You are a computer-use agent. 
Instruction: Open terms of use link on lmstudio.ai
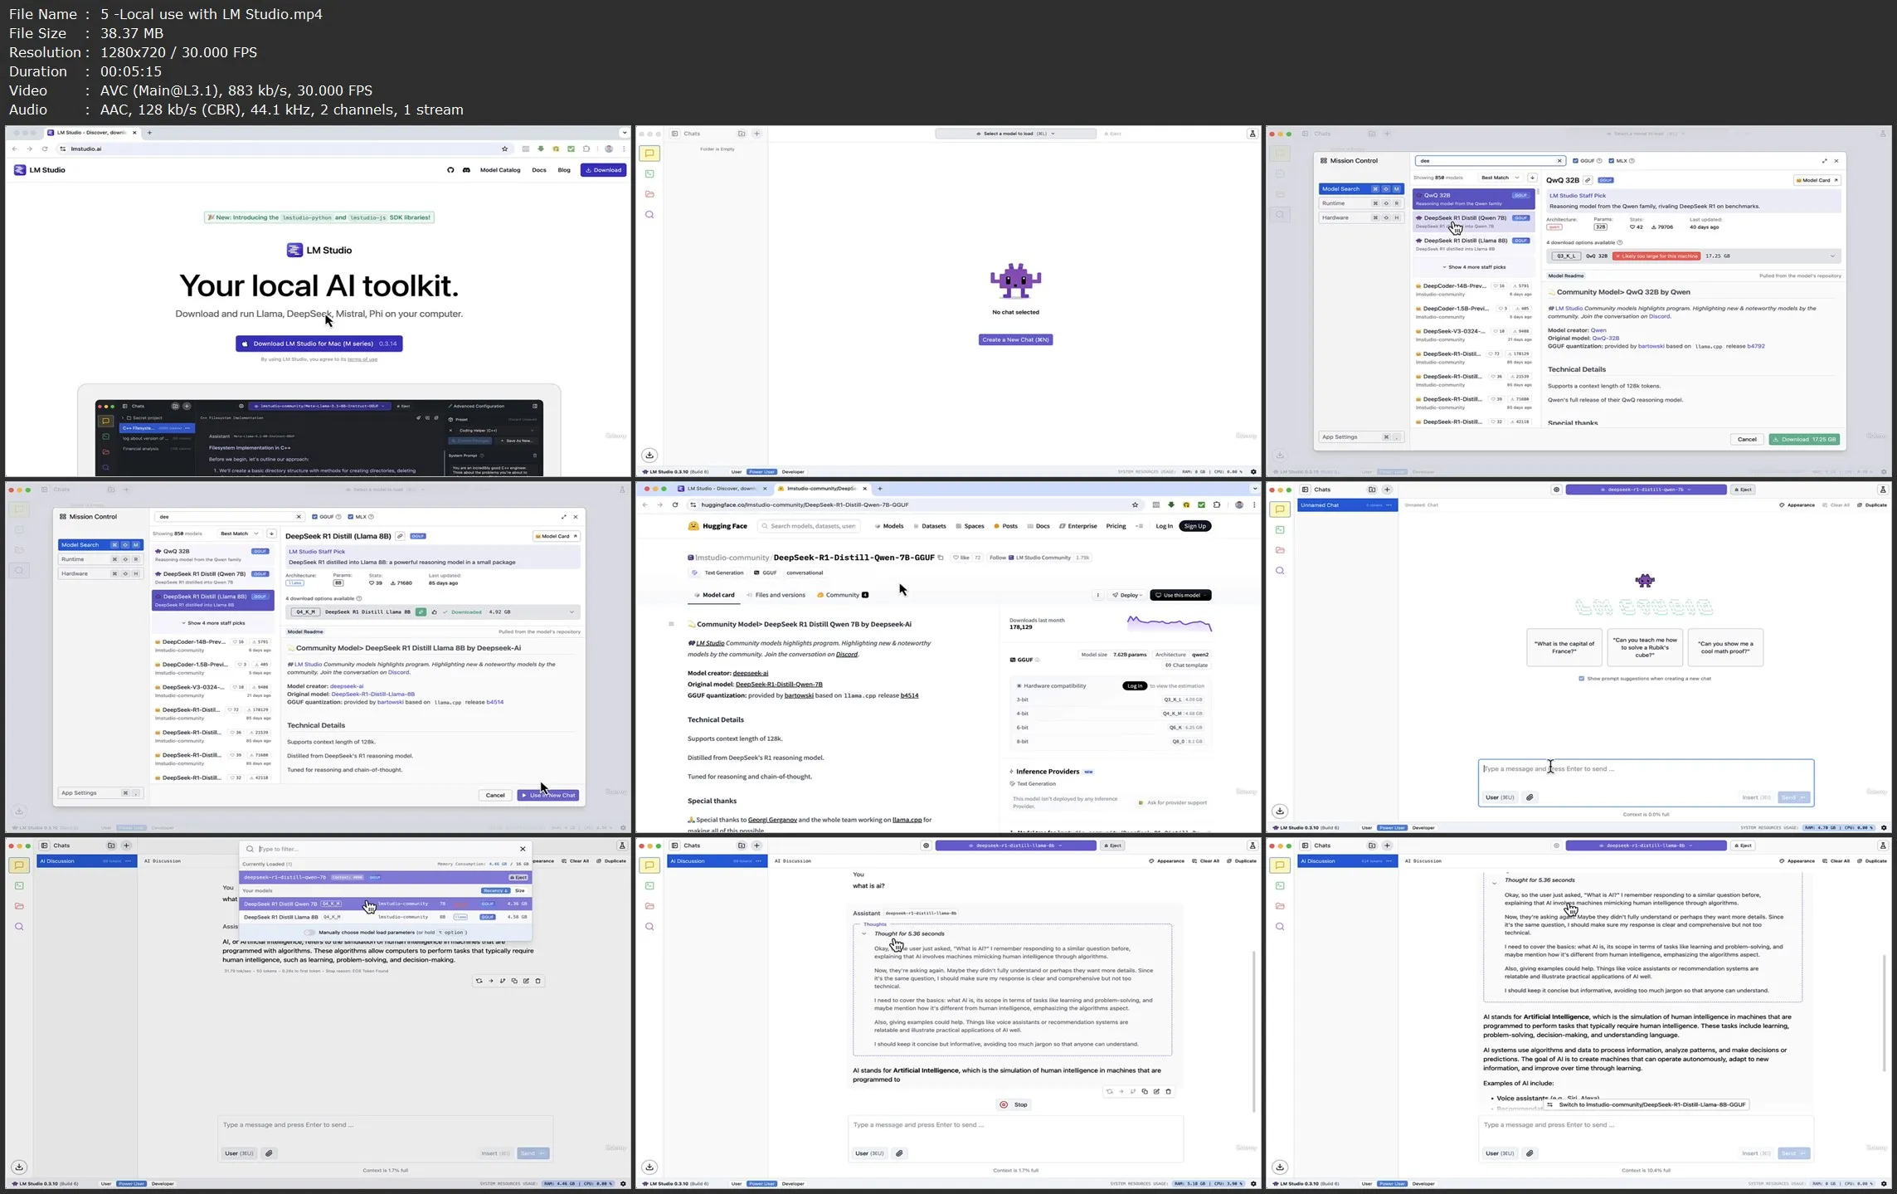click(362, 359)
